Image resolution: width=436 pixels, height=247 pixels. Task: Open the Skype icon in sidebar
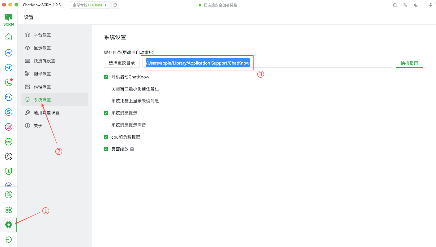pyautogui.click(x=9, y=112)
